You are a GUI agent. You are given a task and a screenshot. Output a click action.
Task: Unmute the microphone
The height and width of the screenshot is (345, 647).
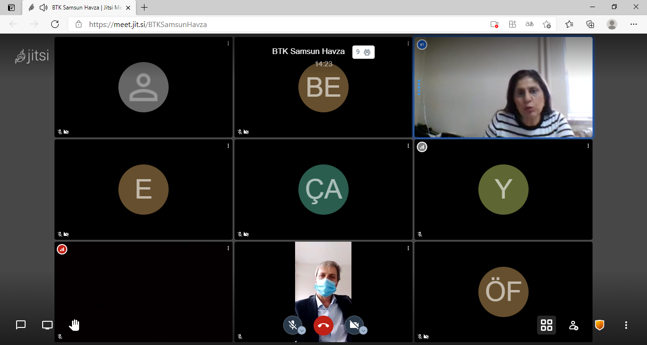(x=293, y=325)
